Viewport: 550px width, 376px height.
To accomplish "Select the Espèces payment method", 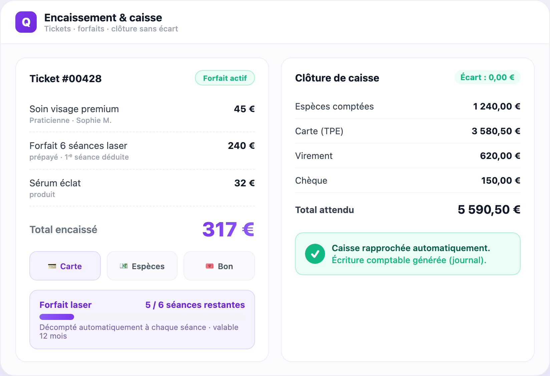I will [142, 266].
